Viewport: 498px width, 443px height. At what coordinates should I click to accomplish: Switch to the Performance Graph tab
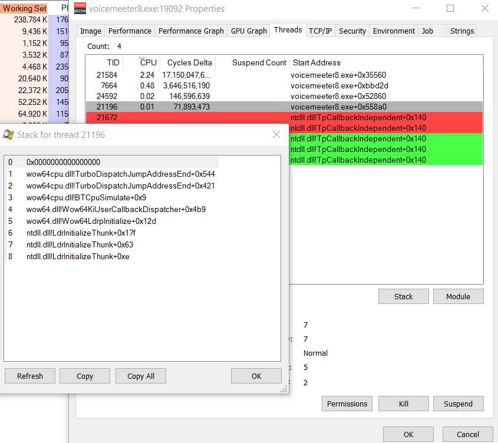click(191, 31)
